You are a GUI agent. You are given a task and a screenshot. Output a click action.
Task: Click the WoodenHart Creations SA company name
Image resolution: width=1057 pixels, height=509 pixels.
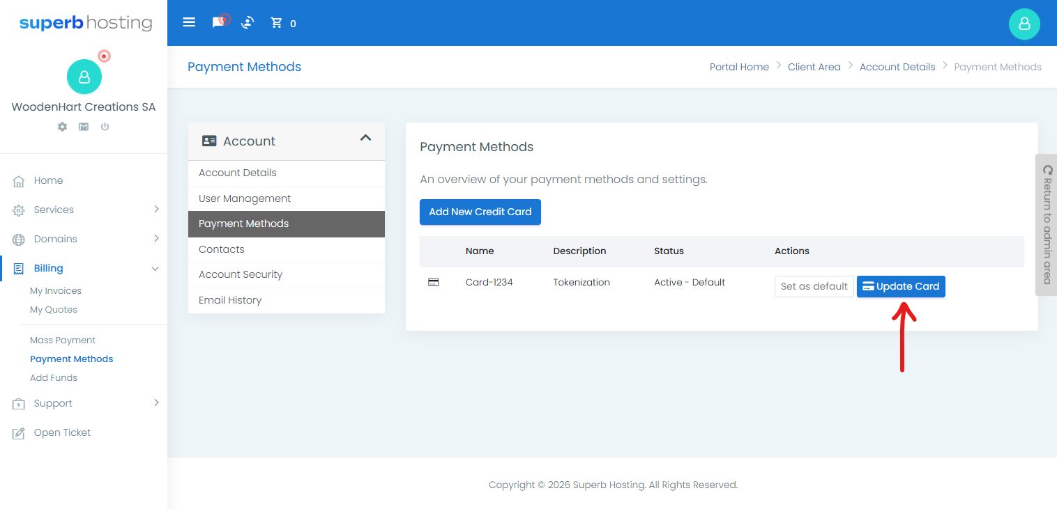[x=84, y=107]
